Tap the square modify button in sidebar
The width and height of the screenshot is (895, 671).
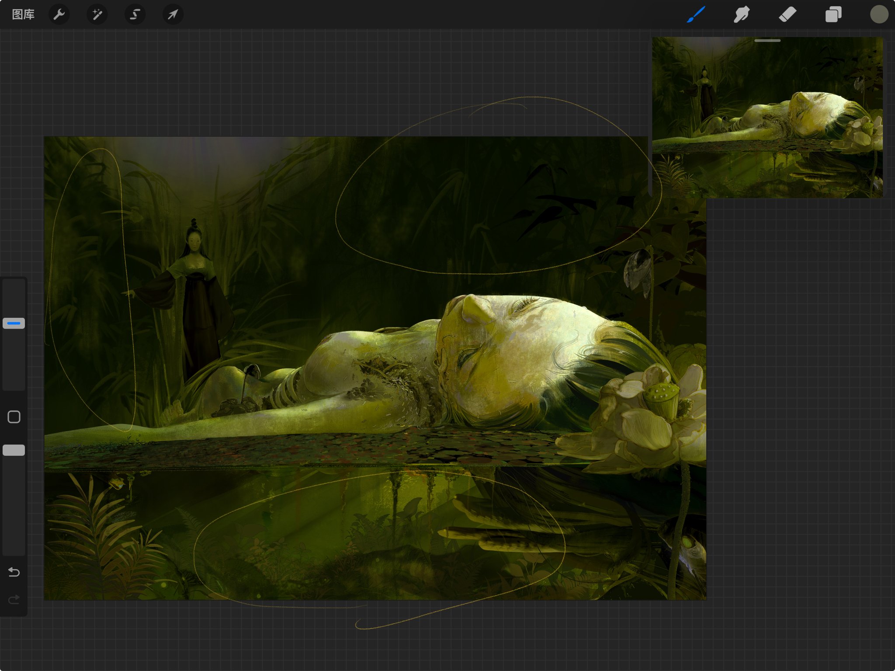[14, 417]
